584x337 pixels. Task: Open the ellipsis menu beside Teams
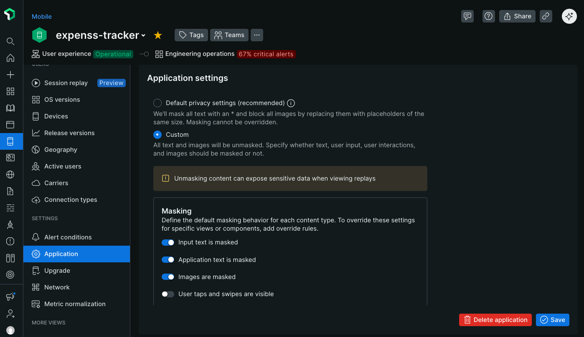(256, 35)
